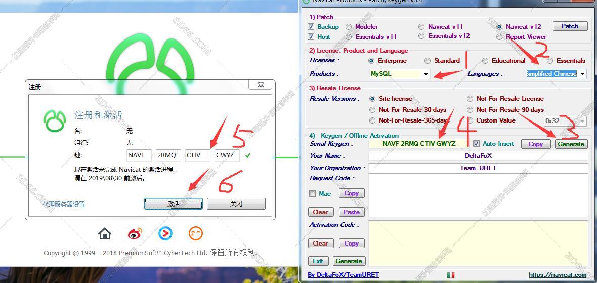Screen dimensions: 597x283
Task: Click the Exit button
Action: 318,261
